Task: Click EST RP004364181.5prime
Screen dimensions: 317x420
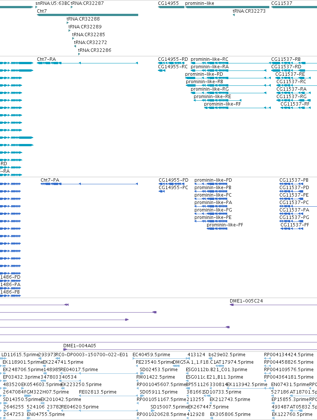Action: (x=289, y=377)
